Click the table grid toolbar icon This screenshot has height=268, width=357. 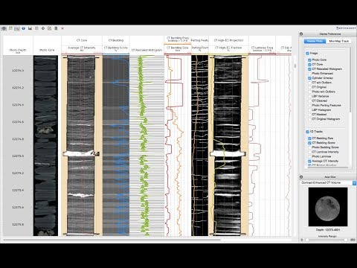coord(36,28)
